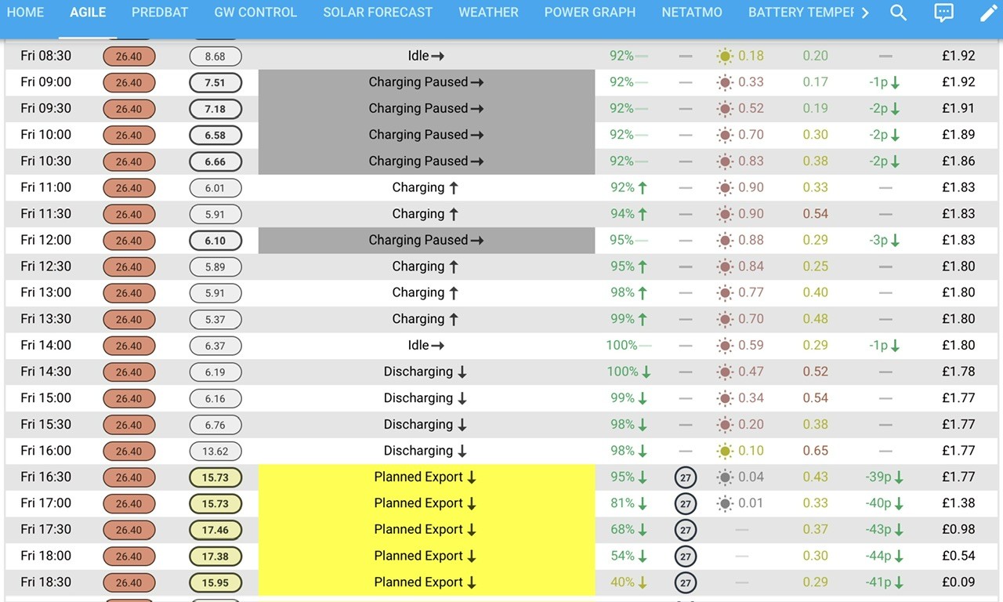The width and height of the screenshot is (1003, 602).
Task: Open the SOLAR FORECAST tab
Action: tap(378, 13)
